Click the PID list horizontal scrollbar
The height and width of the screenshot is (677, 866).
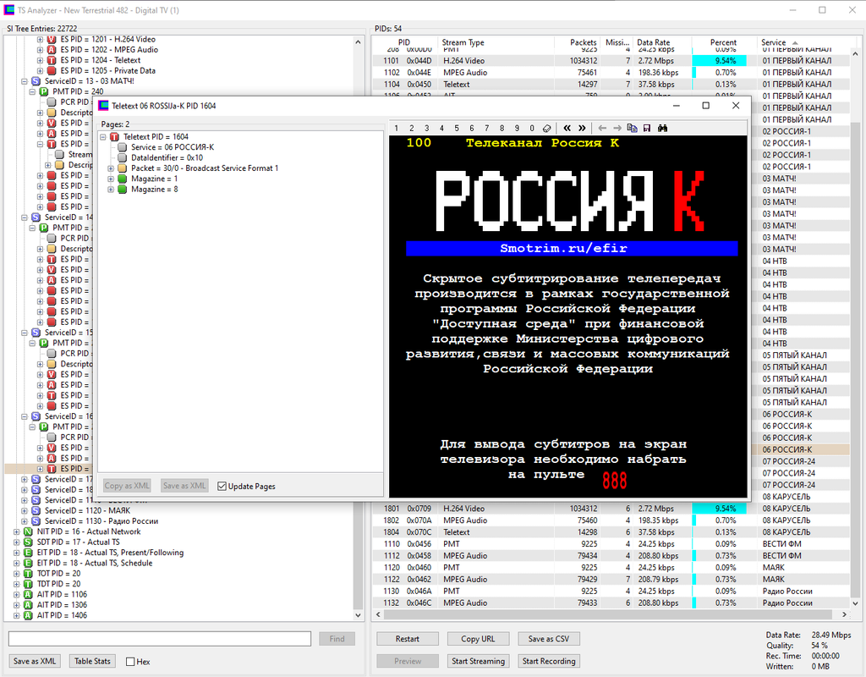[607, 614]
